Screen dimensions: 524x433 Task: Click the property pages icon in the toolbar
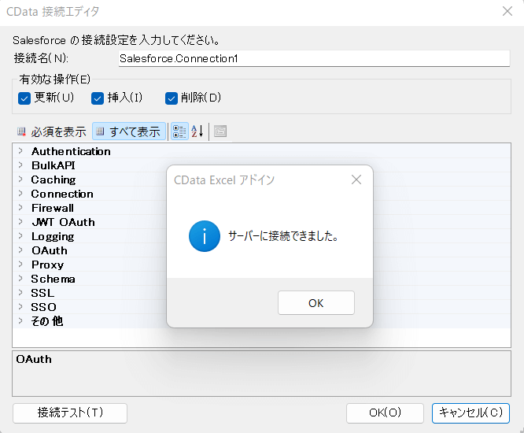[x=220, y=131]
